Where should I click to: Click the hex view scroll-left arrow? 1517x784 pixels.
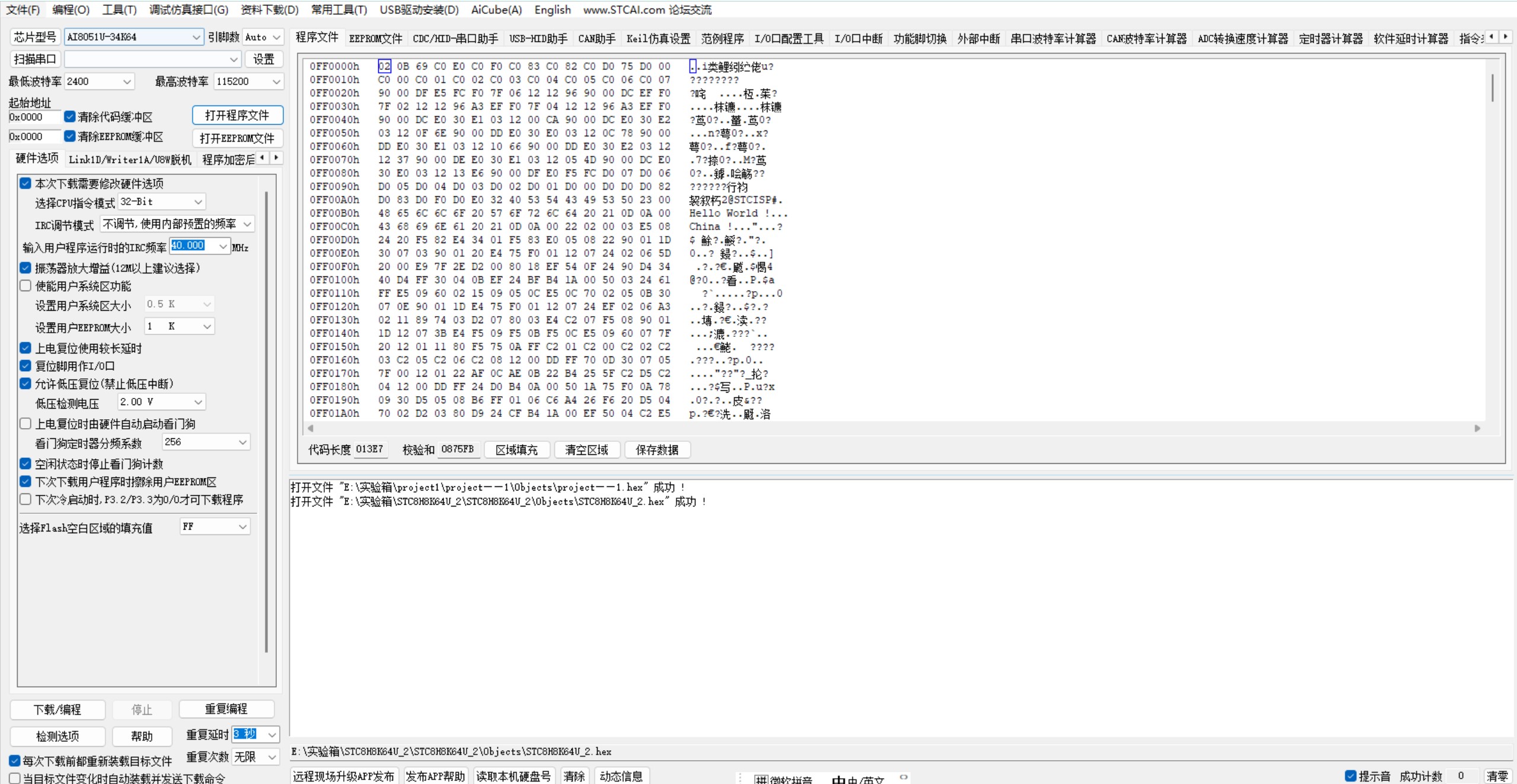coord(311,428)
